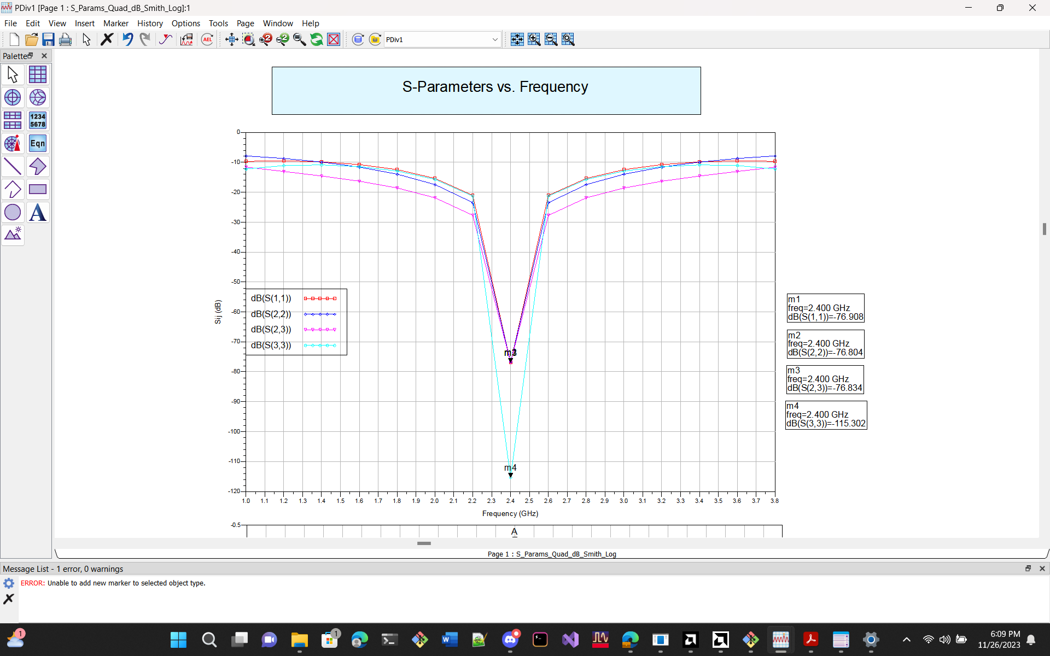The height and width of the screenshot is (656, 1050).
Task: Open the Marker menu
Action: pos(115,23)
